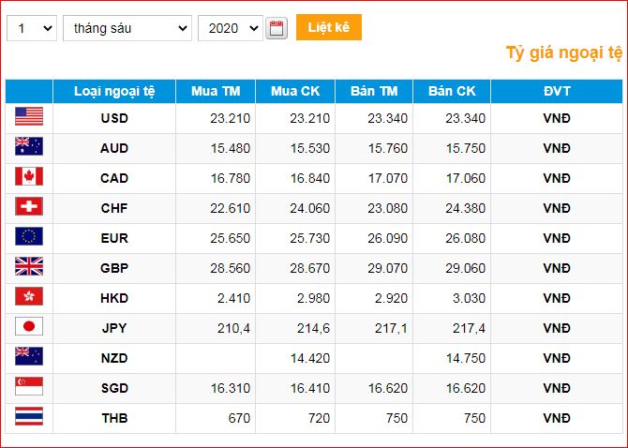Click the United States flag icon
The image size is (628, 448).
29,116
